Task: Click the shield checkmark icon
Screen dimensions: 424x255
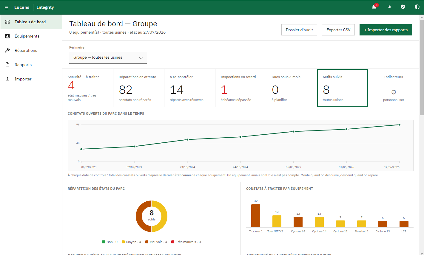Action: (403, 7)
